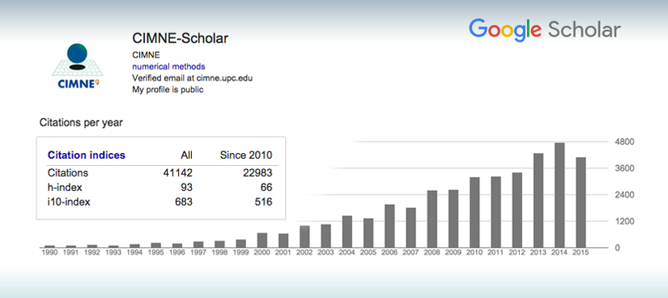Screen dimensions: 668x298
Task: Click the verified email at cimne.upc.edu text
Action: pos(193,78)
